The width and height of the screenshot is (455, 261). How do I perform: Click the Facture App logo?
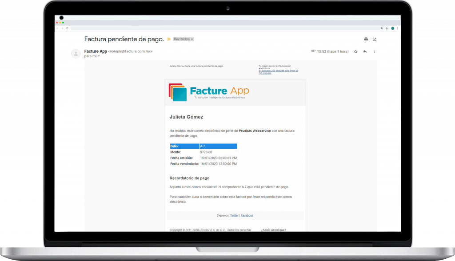tap(208, 91)
